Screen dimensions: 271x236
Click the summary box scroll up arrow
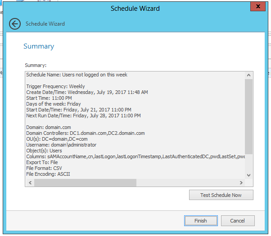pyautogui.click(x=249, y=75)
